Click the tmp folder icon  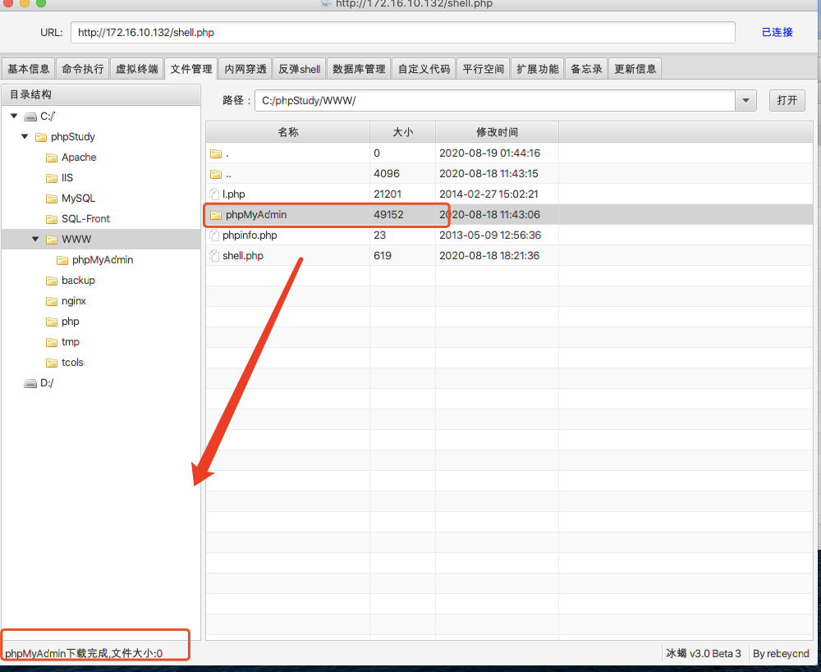click(x=51, y=342)
